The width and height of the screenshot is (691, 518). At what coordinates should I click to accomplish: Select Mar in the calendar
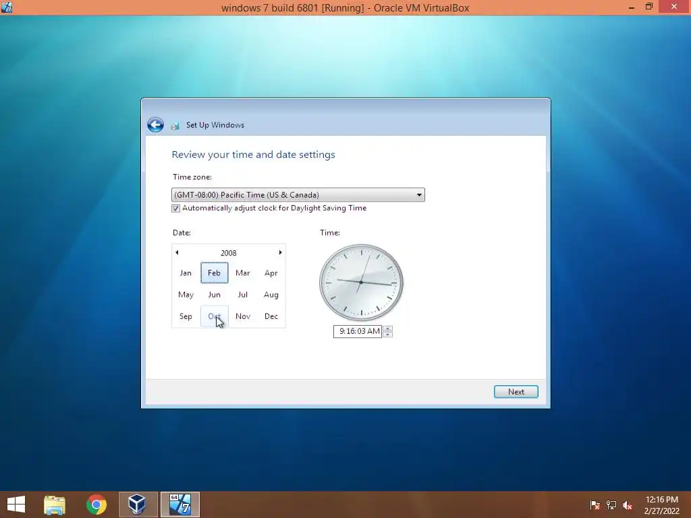click(x=243, y=272)
